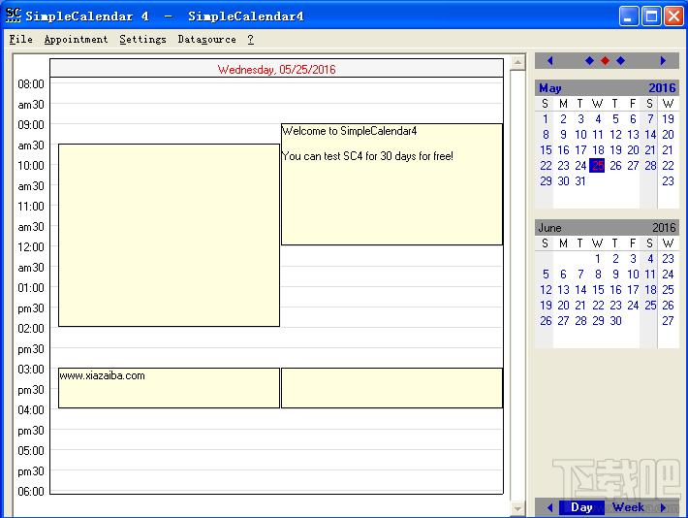This screenshot has height=518, width=688.
Task: Click the scrollbar down arrow
Action: pyautogui.click(x=517, y=508)
